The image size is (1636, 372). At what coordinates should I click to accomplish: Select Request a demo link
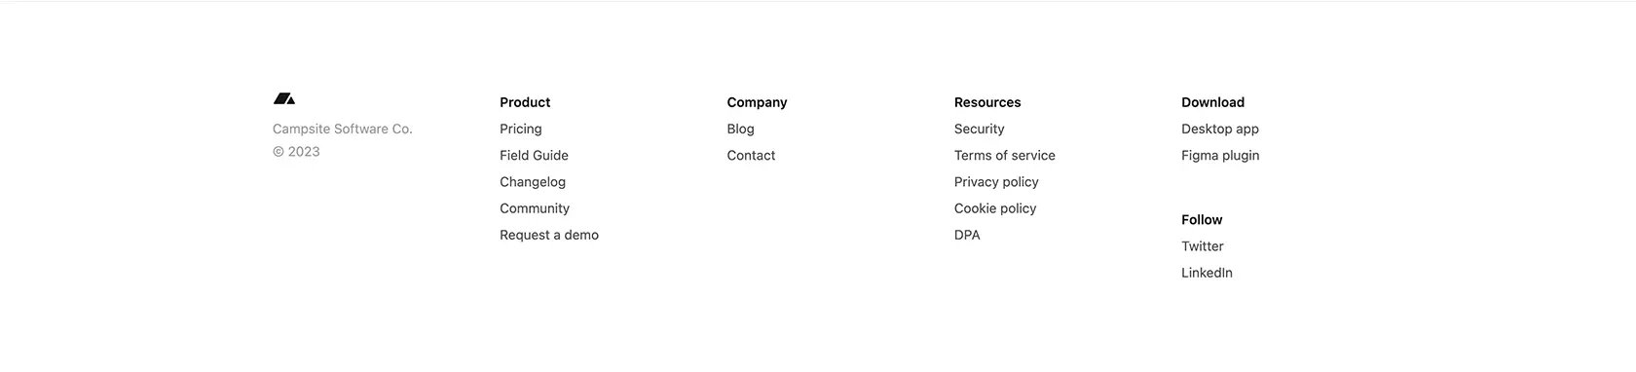coord(549,235)
